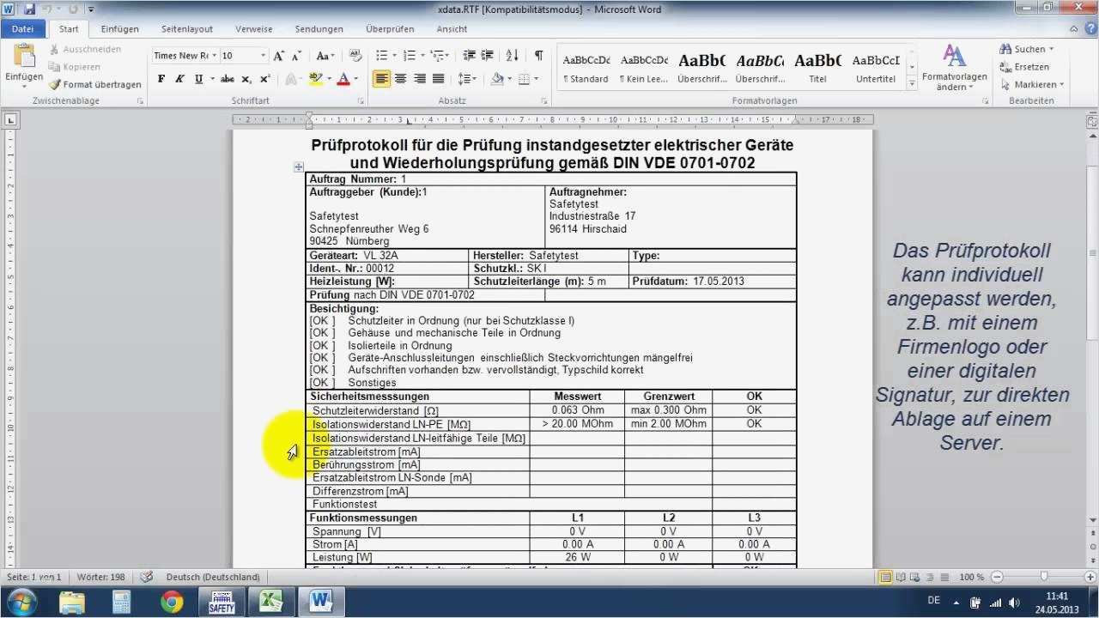The height and width of the screenshot is (618, 1099).
Task: Show paragraph marks with ¶ icon
Action: click(537, 55)
